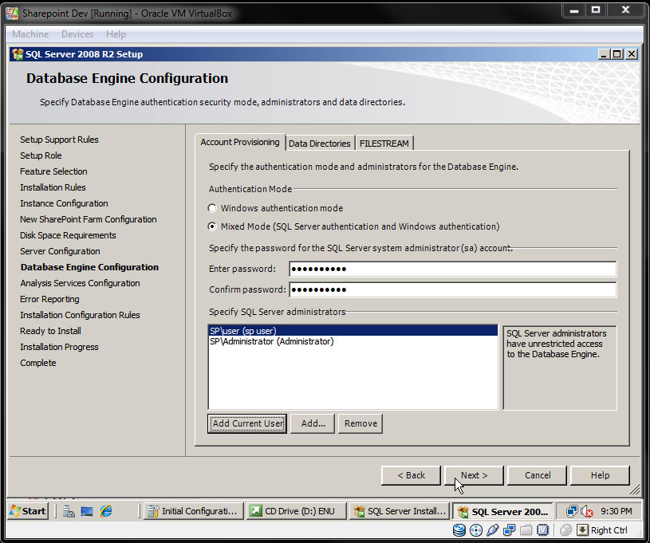
Task: Click the keyboard capture arrow icon
Action: point(582,530)
